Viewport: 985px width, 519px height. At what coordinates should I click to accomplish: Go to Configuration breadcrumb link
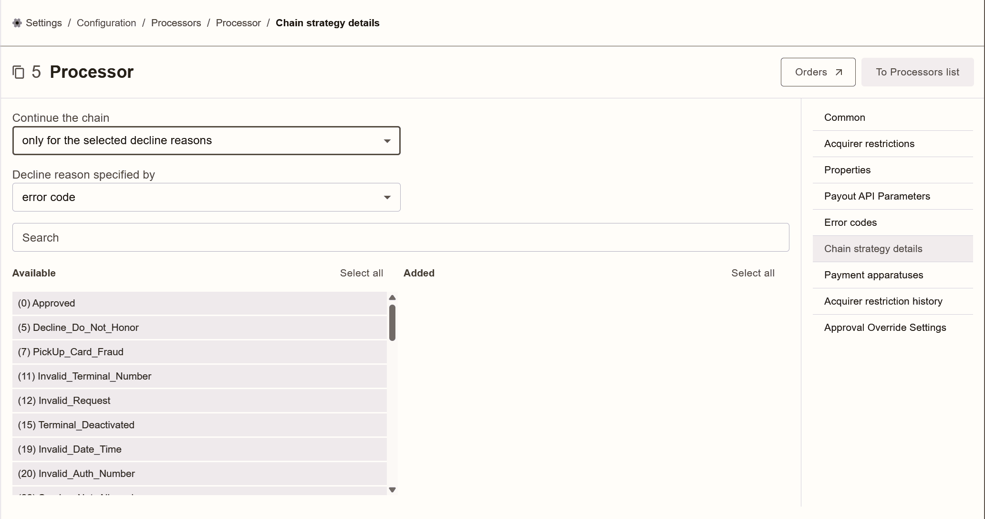pos(106,23)
